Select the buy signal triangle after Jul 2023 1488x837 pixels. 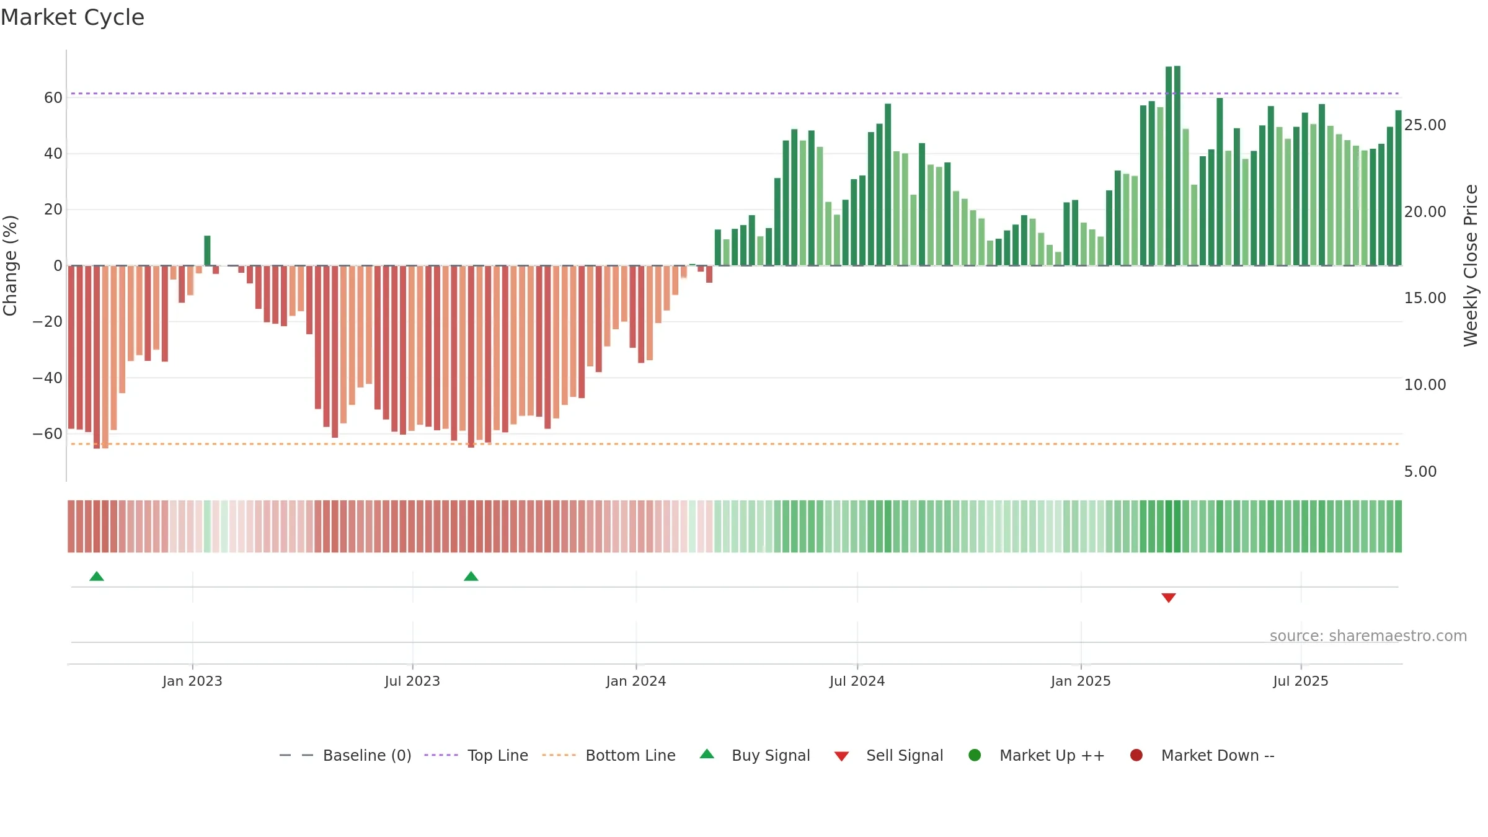coord(471,577)
